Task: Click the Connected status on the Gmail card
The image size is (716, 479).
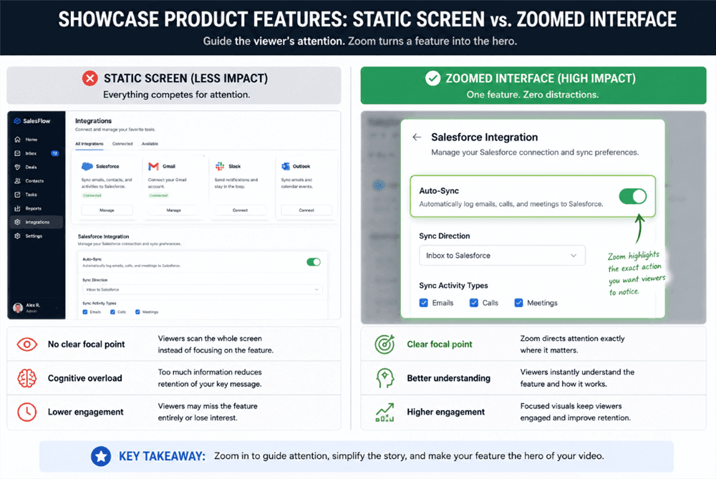Action: [x=158, y=195]
